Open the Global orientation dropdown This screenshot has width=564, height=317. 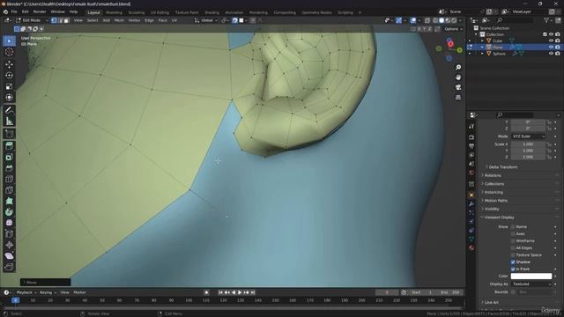tap(206, 20)
